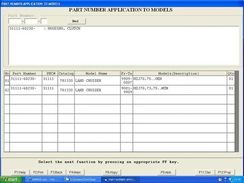Select row number 02 cell

(7, 90)
